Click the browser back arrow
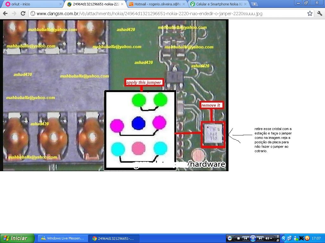Screen dimensions: 325x243 [5, 14]
